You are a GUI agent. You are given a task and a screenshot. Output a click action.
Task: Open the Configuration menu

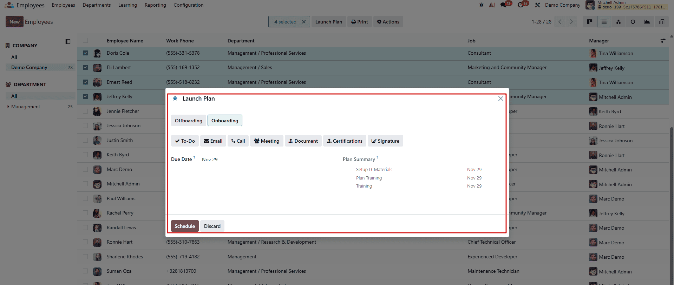click(x=188, y=5)
